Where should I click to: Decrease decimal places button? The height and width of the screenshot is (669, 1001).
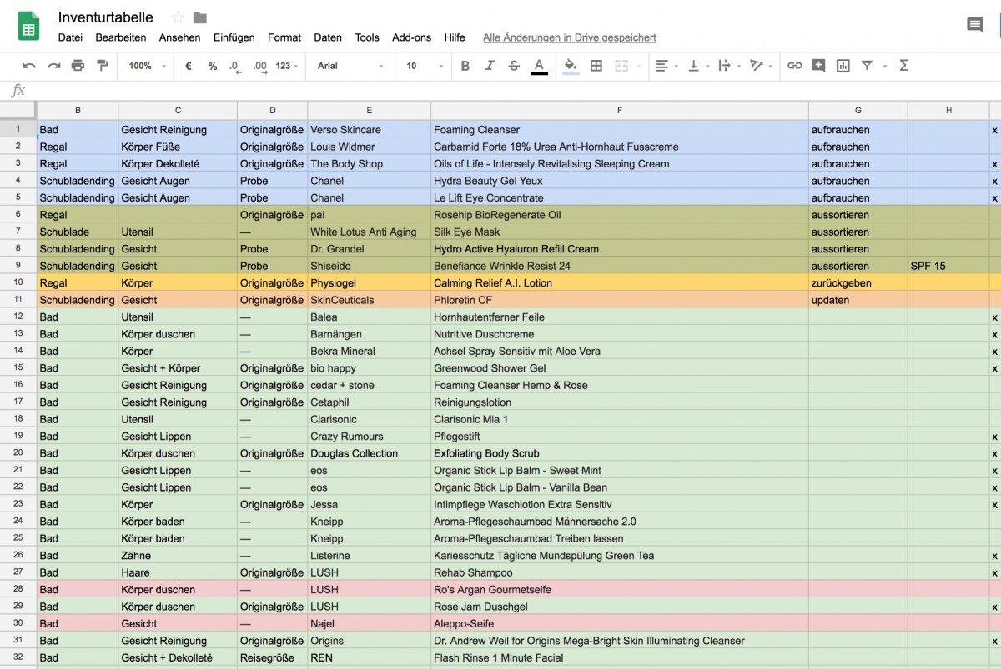[235, 66]
